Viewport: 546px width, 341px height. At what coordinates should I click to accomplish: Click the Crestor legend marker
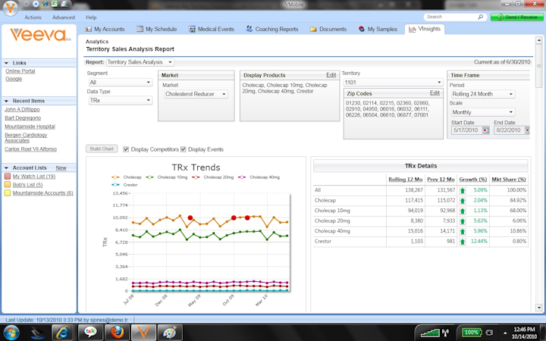point(115,185)
